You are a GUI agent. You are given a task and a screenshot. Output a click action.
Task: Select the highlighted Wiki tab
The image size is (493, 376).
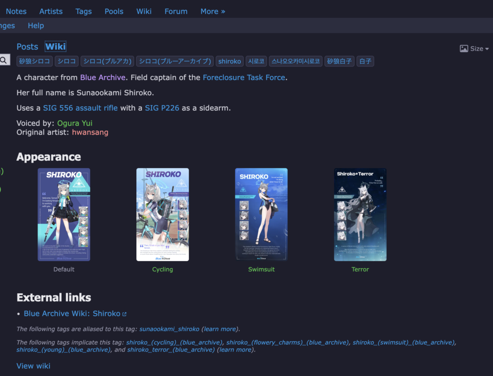tap(55, 47)
